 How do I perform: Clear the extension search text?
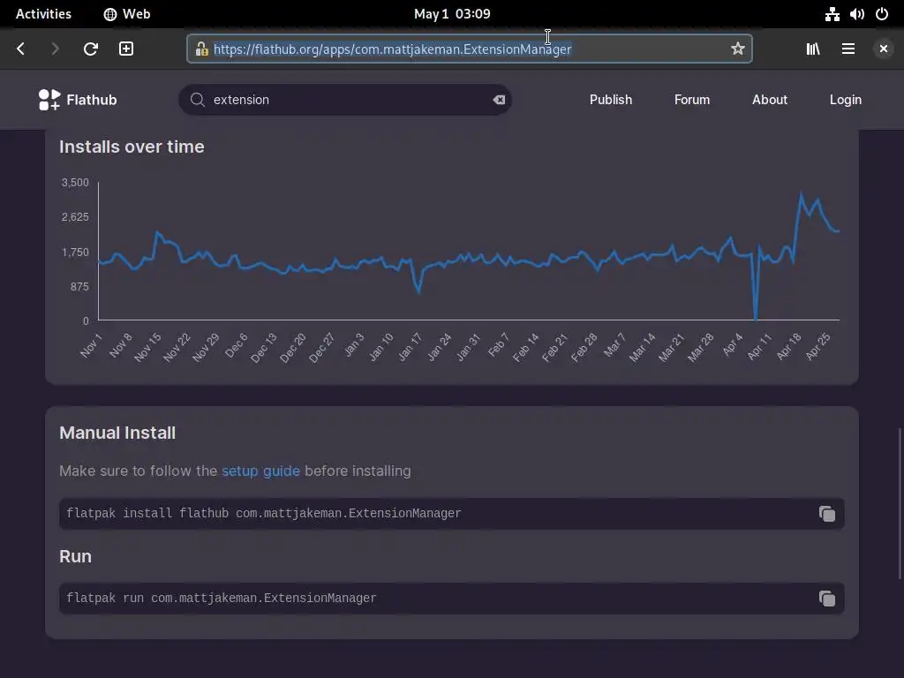[x=499, y=100]
